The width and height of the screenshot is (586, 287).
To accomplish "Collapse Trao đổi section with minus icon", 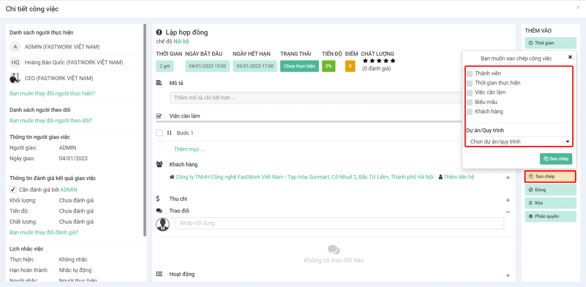I will point(508,212).
